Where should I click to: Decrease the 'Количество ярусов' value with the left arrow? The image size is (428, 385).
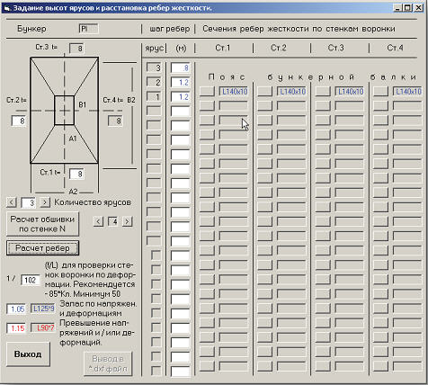click(x=12, y=202)
